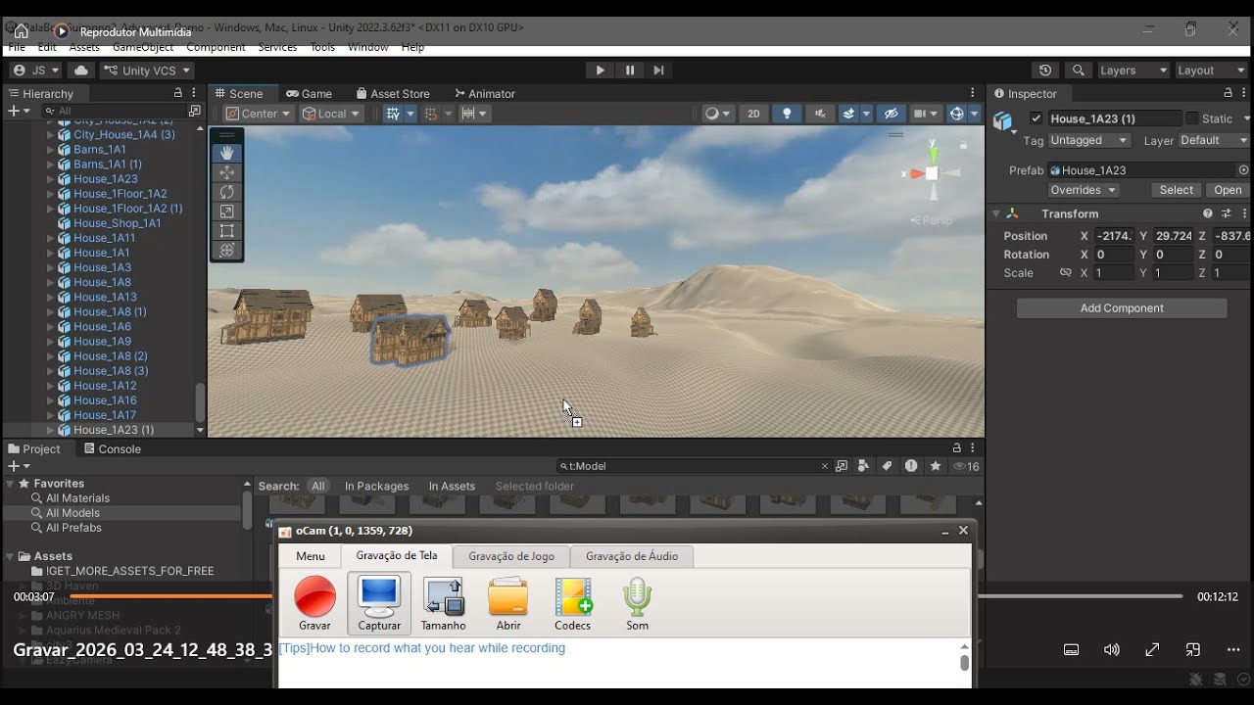Select the Hand tool in Scene view
Viewport: 1254px width, 705px height.
227,153
